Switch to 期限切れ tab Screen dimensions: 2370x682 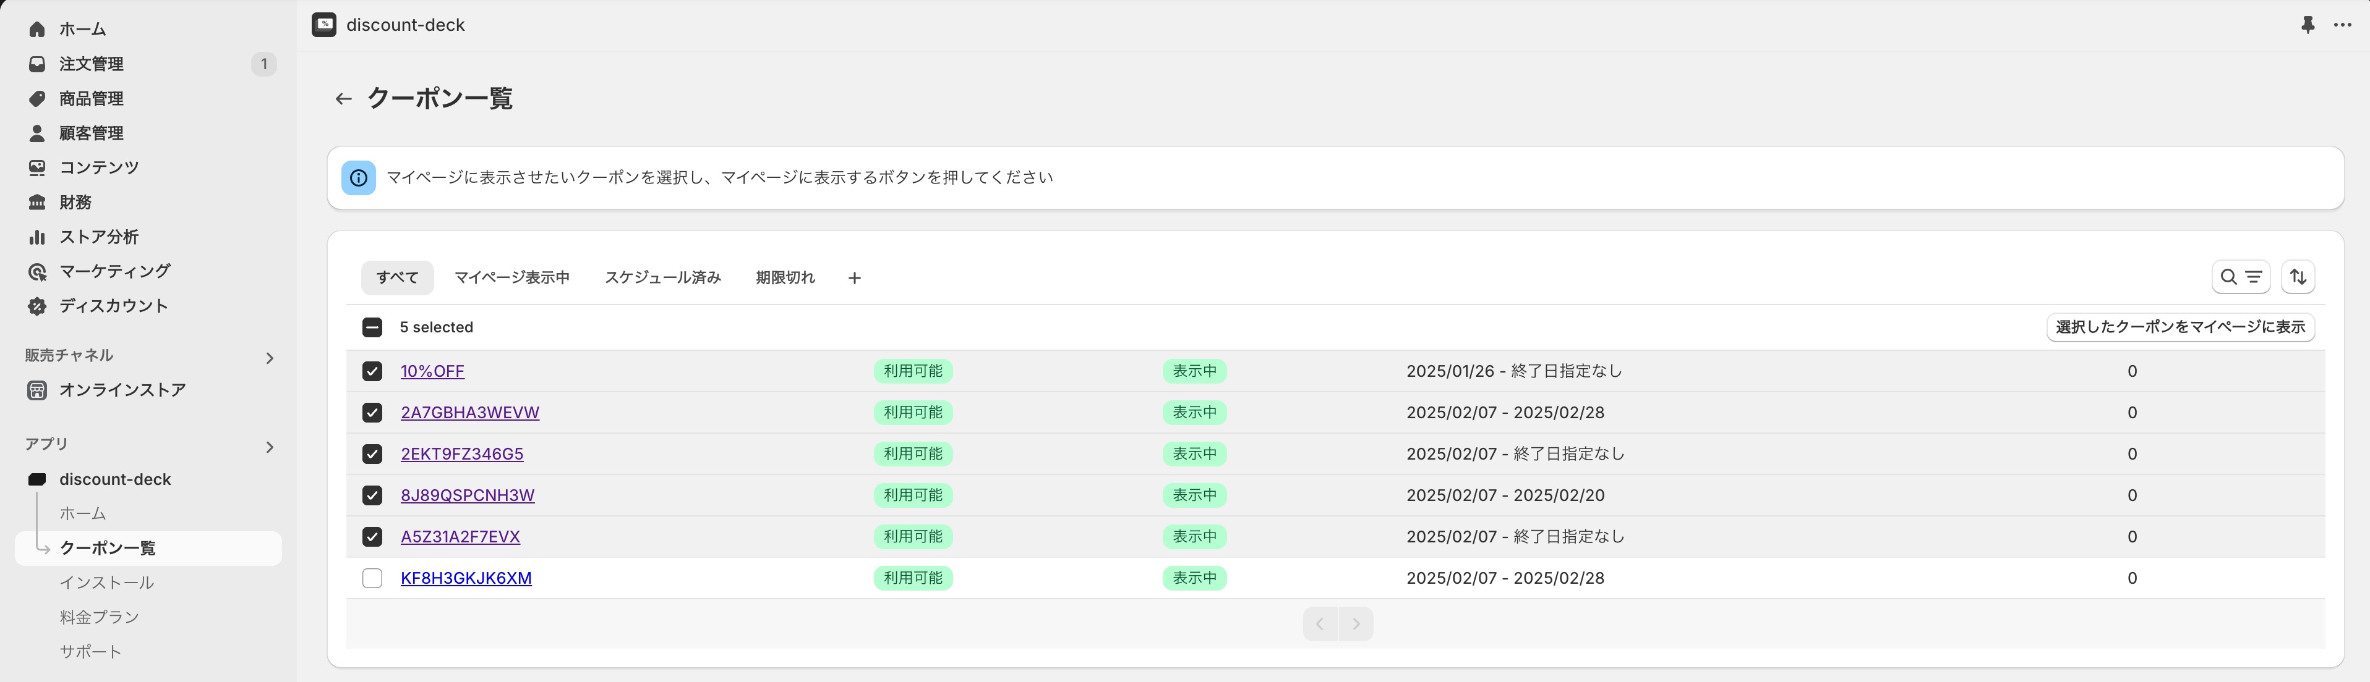point(785,277)
